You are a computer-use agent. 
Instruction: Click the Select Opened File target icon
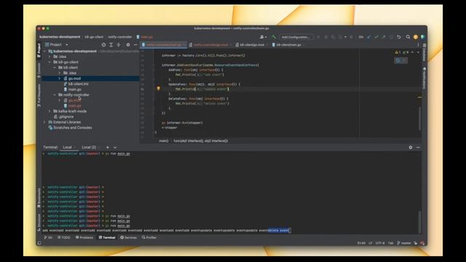[x=103, y=44]
